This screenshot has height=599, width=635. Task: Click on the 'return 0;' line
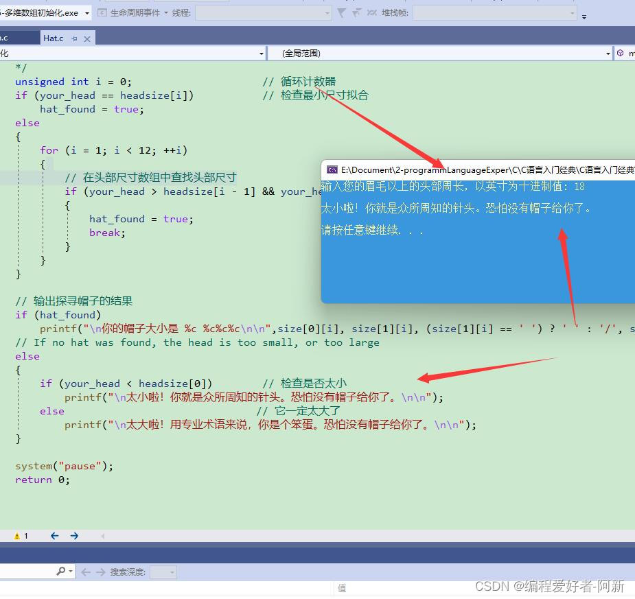click(42, 480)
